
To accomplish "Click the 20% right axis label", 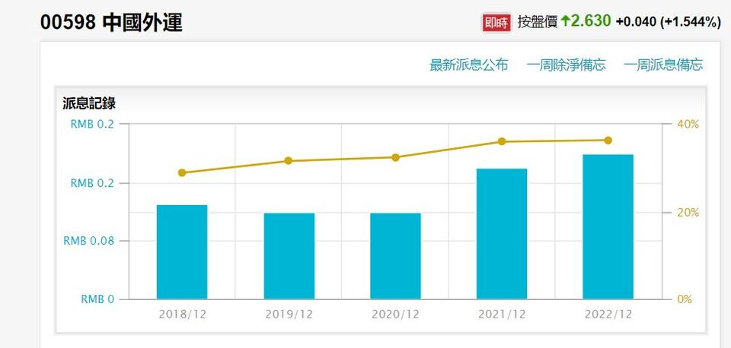I will point(688,213).
